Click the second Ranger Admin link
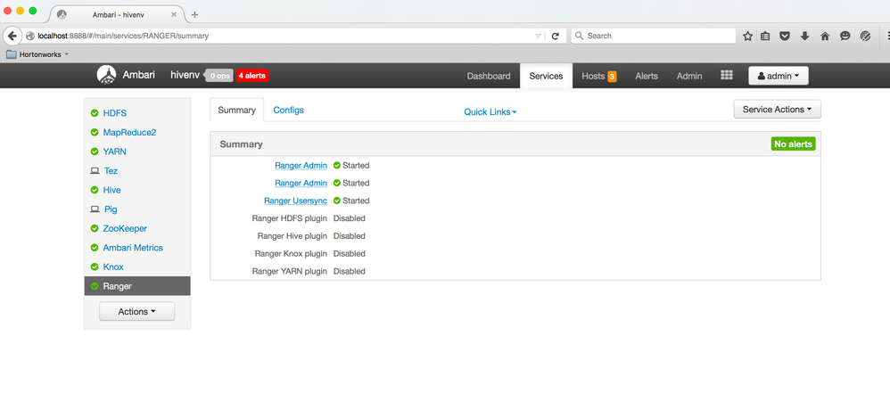 [301, 183]
